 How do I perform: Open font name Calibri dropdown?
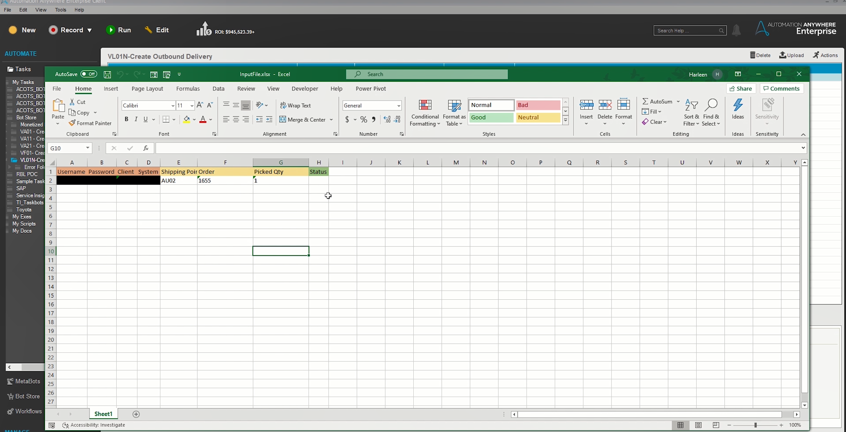(x=173, y=106)
